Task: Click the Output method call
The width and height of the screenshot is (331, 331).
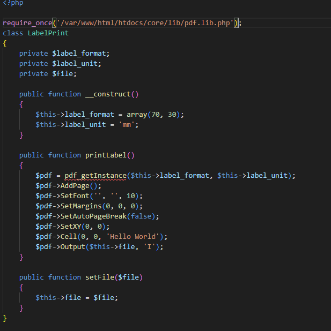Action: (73, 246)
